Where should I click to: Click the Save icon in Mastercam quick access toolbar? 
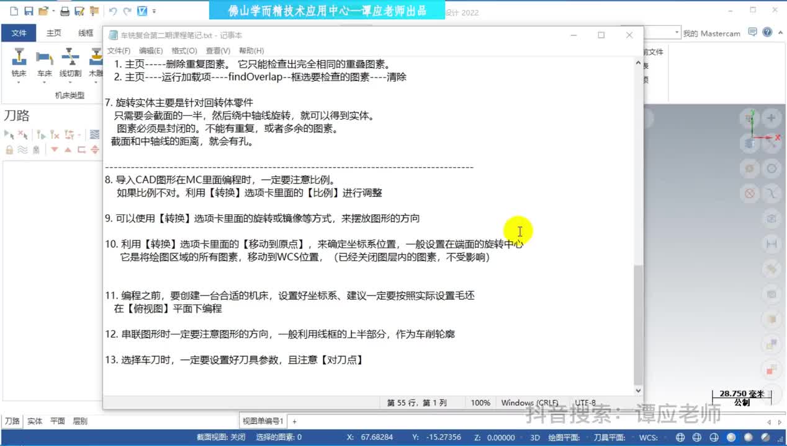(29, 11)
